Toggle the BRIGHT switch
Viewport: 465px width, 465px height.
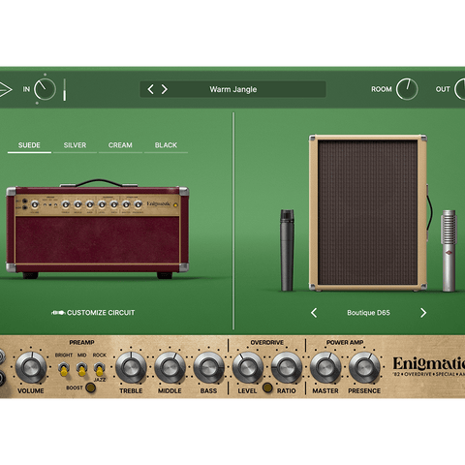pyautogui.click(x=64, y=369)
